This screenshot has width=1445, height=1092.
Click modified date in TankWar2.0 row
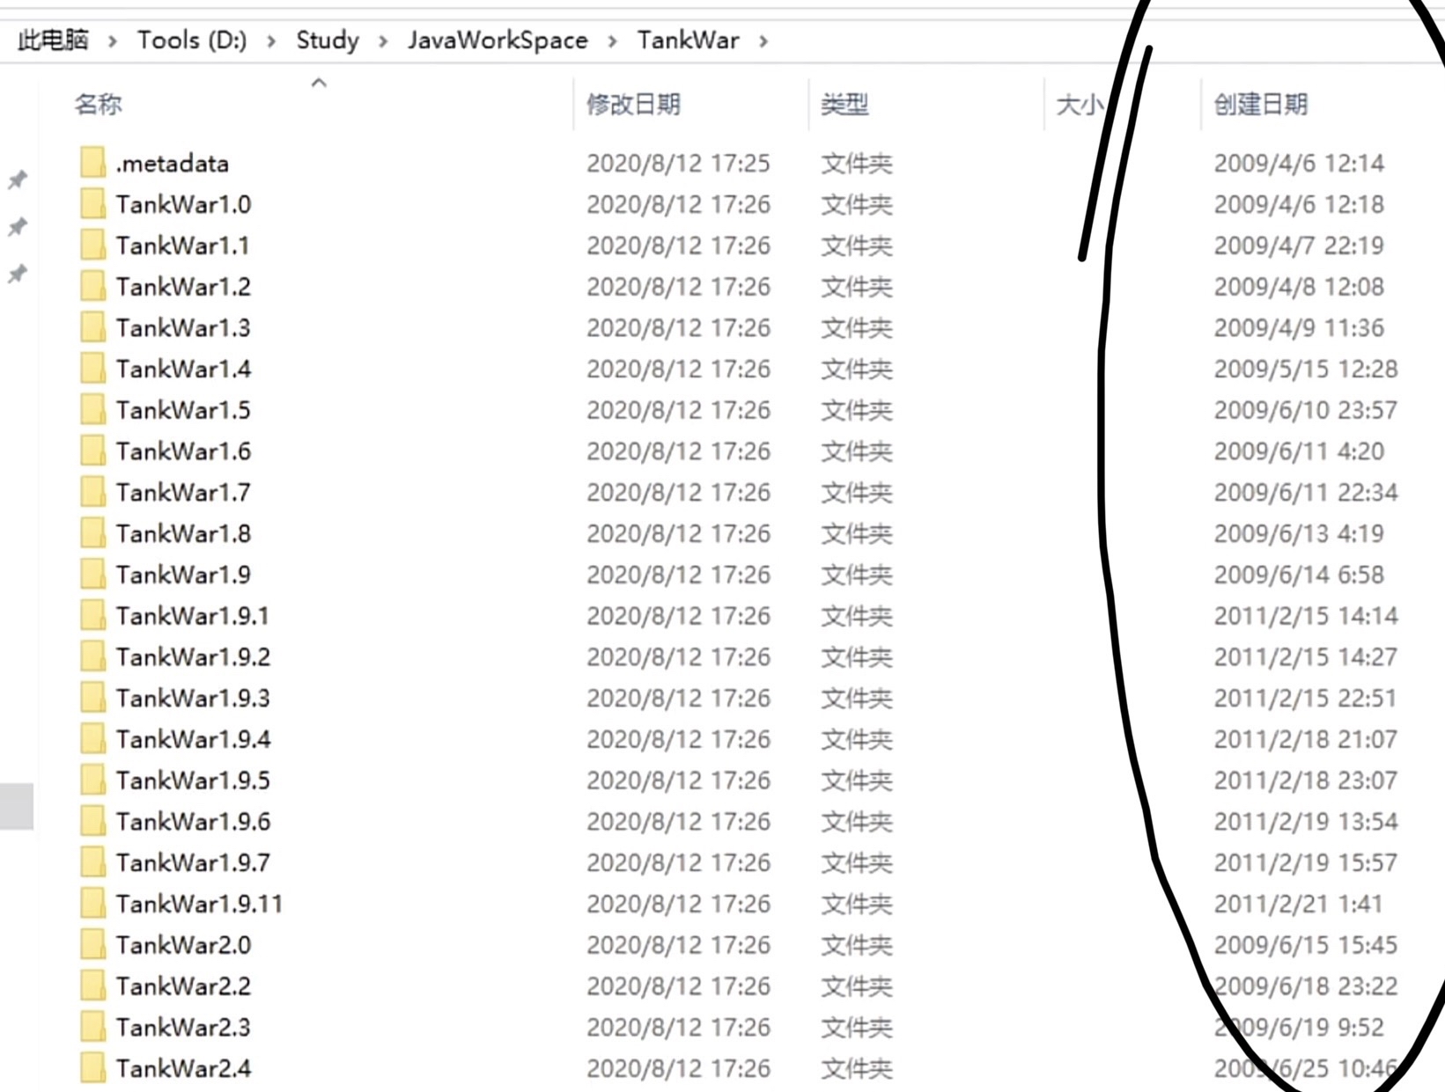pos(678,944)
